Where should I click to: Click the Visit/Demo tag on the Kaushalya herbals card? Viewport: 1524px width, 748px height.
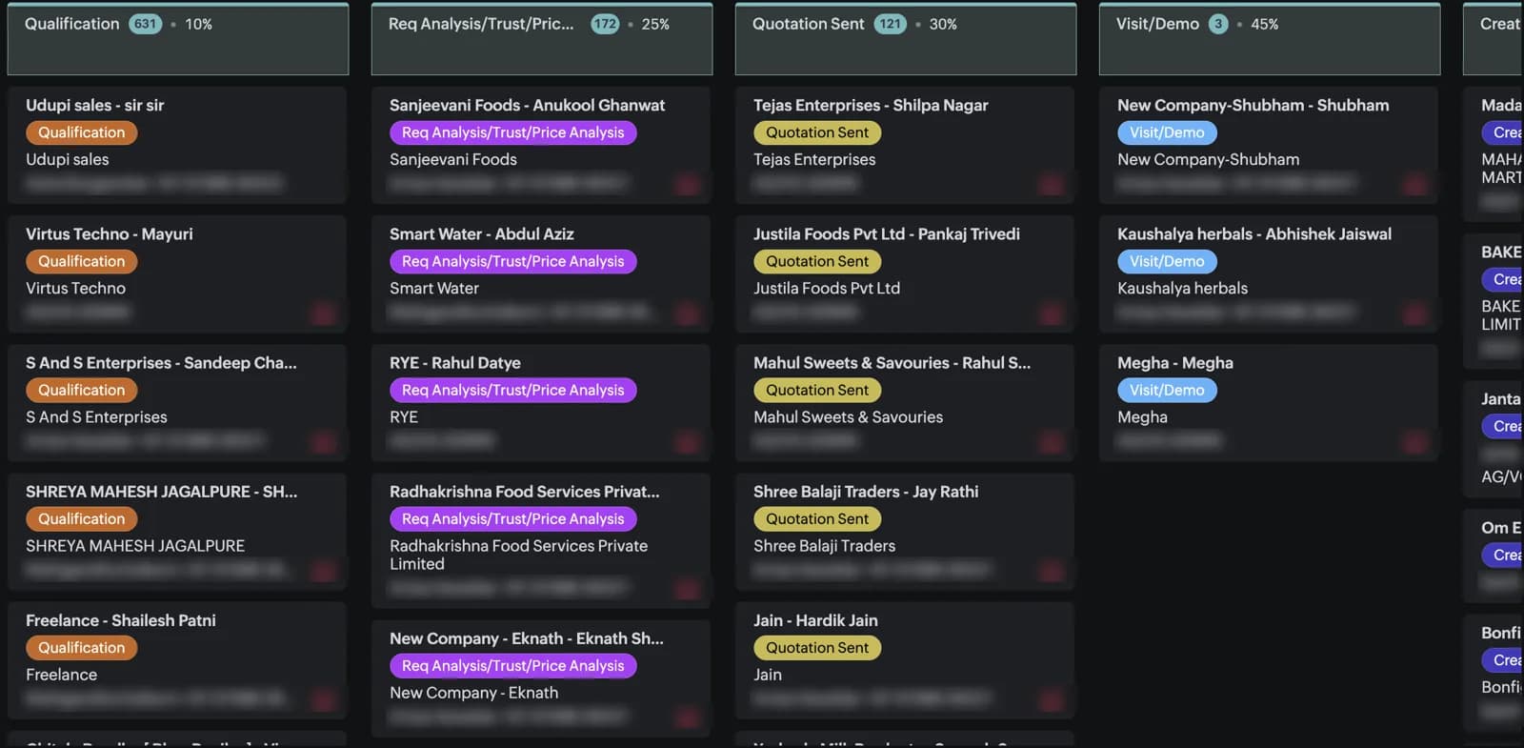(1167, 261)
